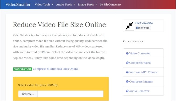Open the Image Tools menu
Image resolution: width=176 pixels, height=101 pixels.
pos(87,4)
